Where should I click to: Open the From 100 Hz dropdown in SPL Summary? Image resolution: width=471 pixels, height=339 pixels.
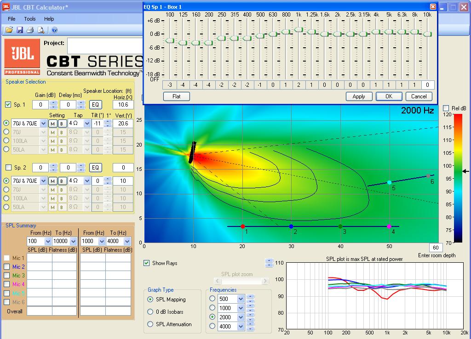(48, 241)
